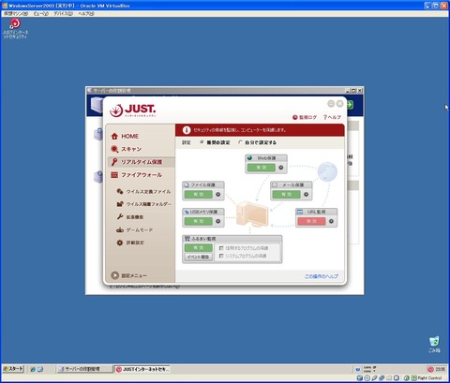450x383 pixels.
Task: Toggle ふるまい監視 green 有効 button
Action: tap(199, 248)
